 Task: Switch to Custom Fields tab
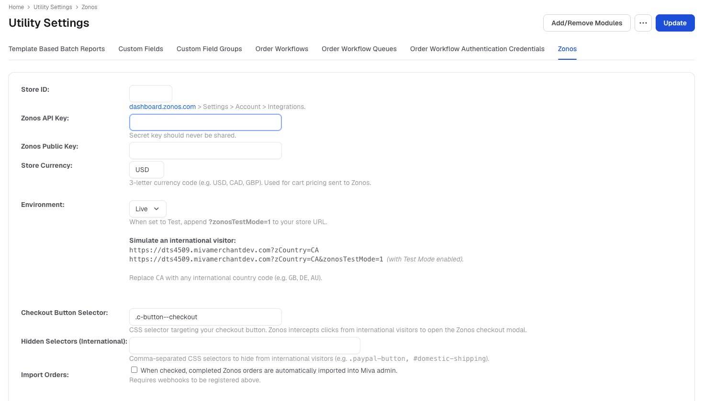(x=141, y=49)
